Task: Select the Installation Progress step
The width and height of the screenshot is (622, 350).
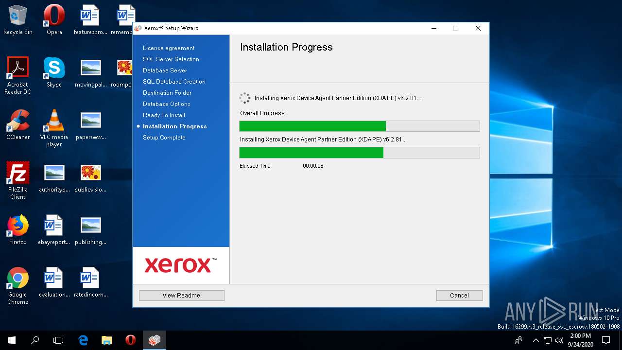Action: pos(175,126)
